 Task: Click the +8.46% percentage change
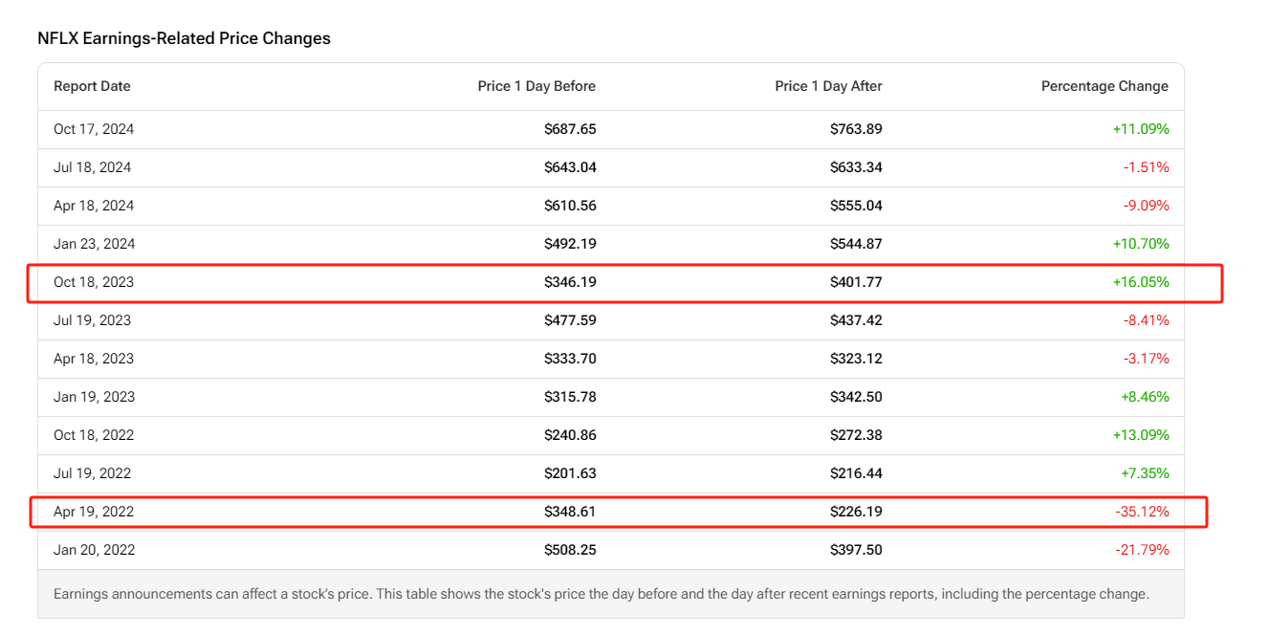tap(1143, 397)
